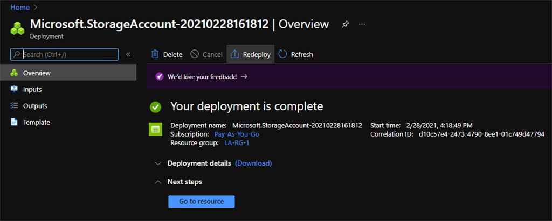Open the Inputs menu item

[32, 89]
